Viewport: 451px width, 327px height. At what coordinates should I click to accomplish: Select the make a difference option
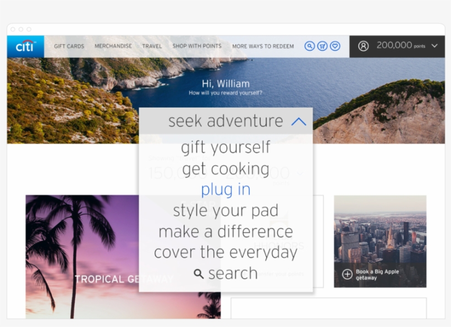click(x=226, y=231)
